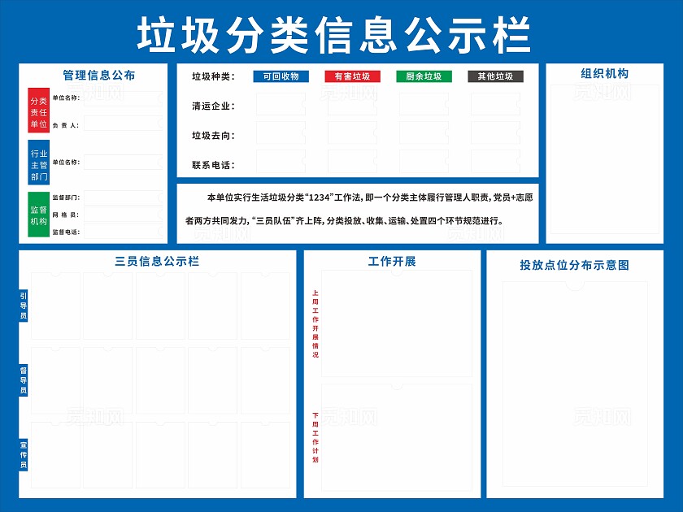Screen dimensions: 683x512
Task: Click the blue 可回收物 label
Action: pos(281,76)
